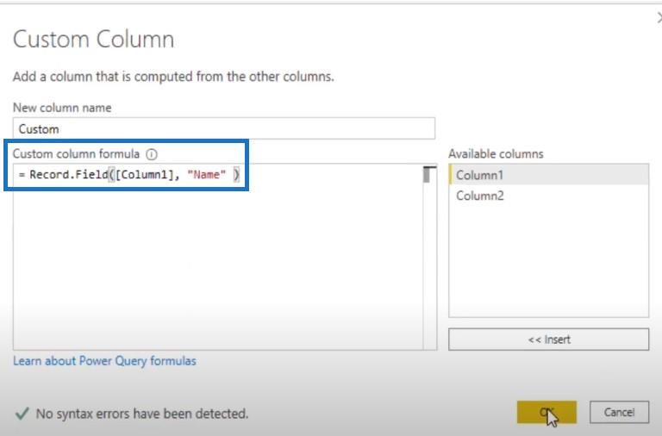Click the "Name" string in the formula
The width and height of the screenshot is (662, 436).
[x=207, y=175]
